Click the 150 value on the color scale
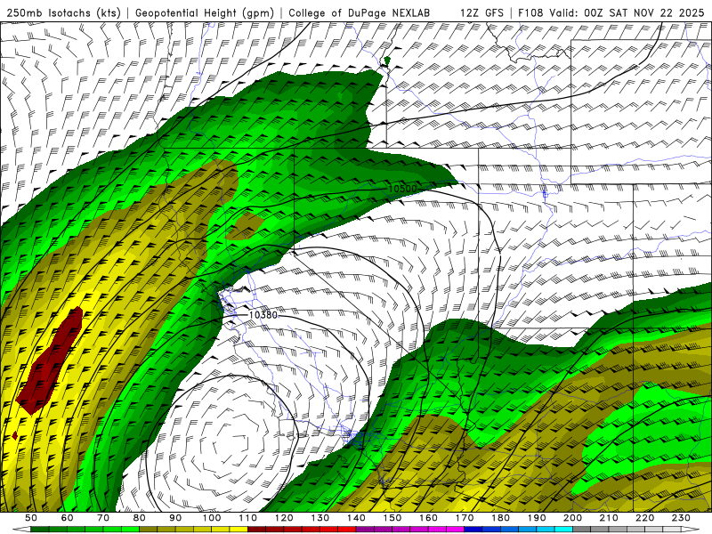Viewport: 712px width, 534px height. point(392,518)
